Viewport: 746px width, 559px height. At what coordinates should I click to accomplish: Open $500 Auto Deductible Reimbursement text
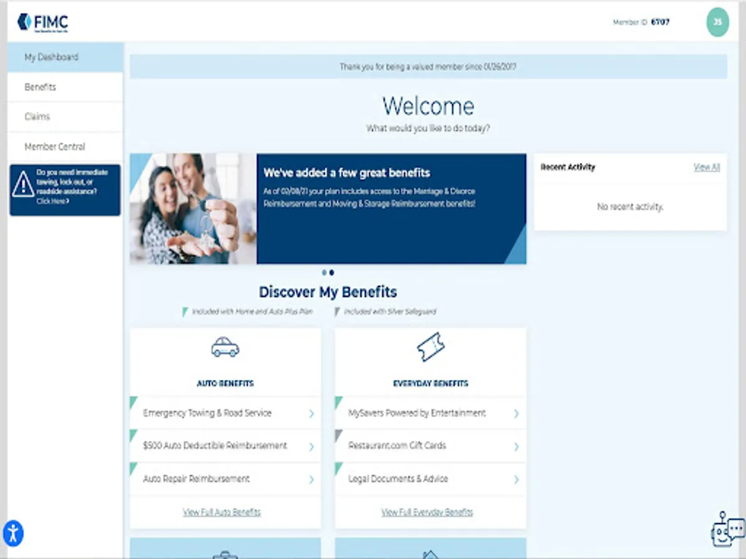point(215,446)
